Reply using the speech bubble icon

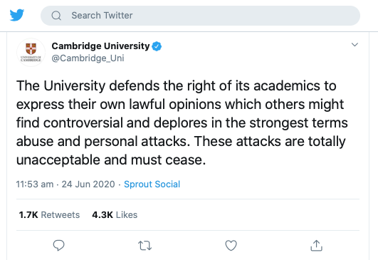click(58, 246)
